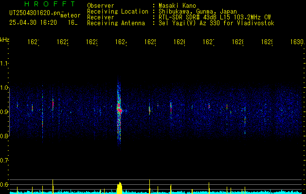
Task: Click the "Receiving Antenna" label
Action: 116,23
